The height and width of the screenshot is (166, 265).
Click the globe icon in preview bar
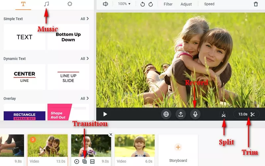[166, 114]
